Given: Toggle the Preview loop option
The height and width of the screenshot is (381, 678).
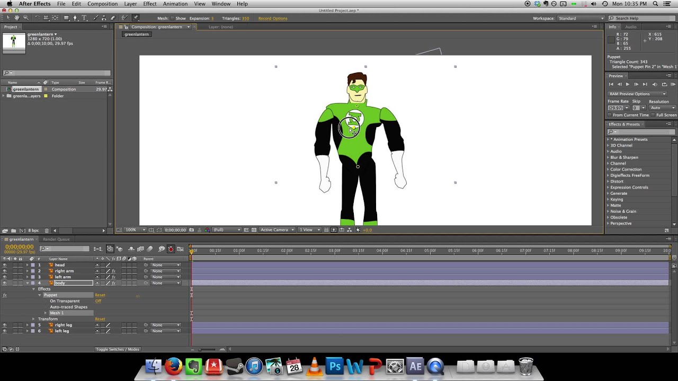Looking at the screenshot, I should point(664,84).
